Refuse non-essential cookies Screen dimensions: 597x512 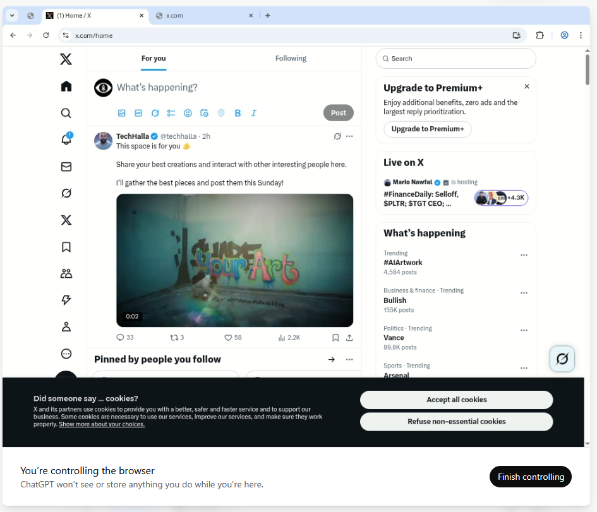pos(457,422)
